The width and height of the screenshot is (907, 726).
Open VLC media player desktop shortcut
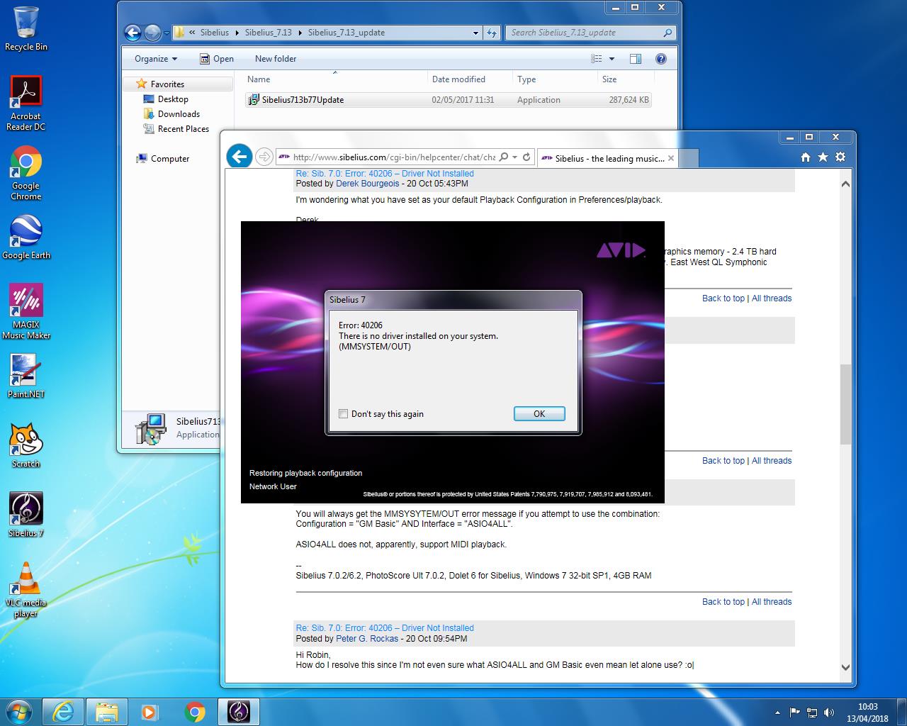tap(26, 590)
